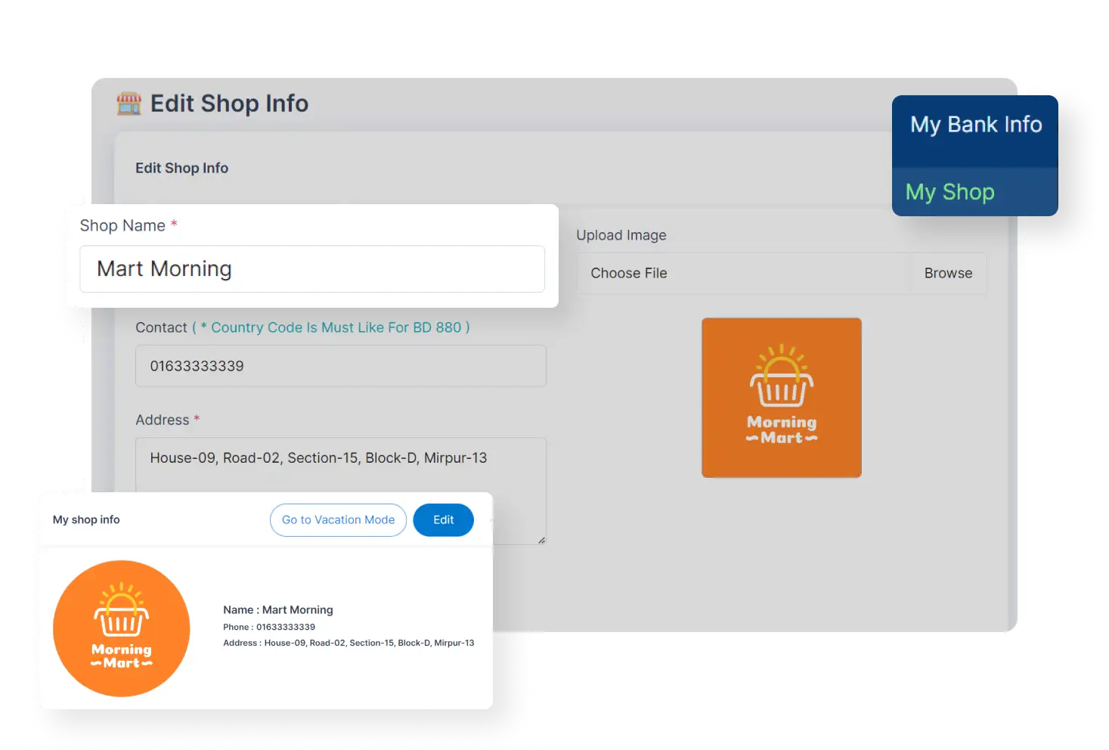Switch to the My Shop tab
This screenshot has height=750, width=1109.
(x=949, y=191)
